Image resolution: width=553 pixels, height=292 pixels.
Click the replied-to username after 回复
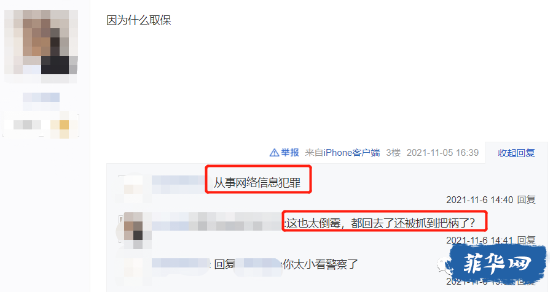tap(258, 264)
